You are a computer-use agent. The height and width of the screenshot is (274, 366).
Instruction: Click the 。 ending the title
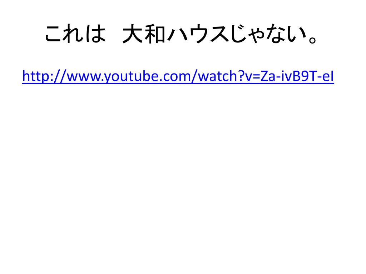tap(312, 39)
